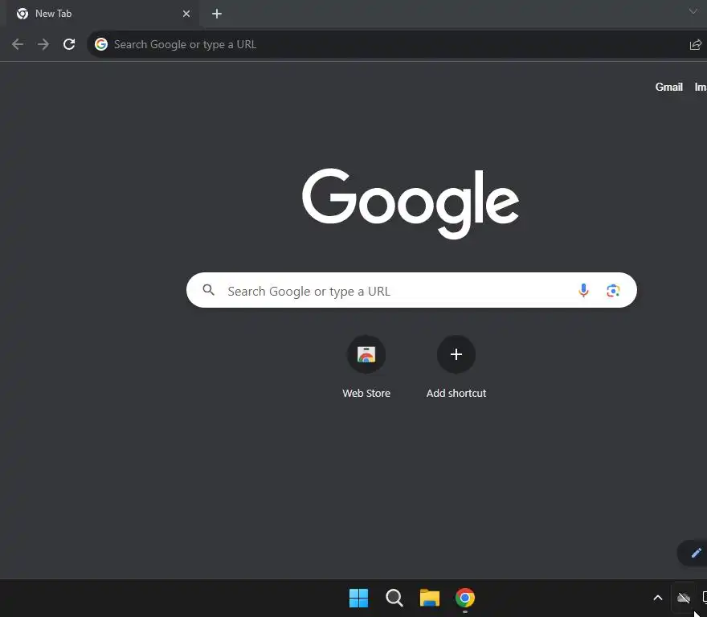Search by image with Google Lens icon

point(613,291)
